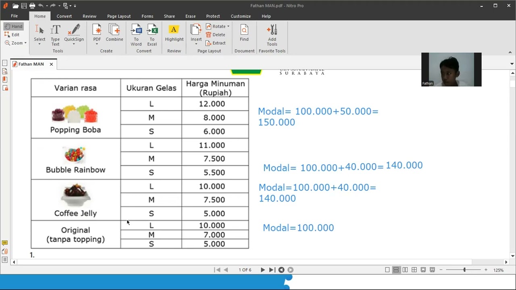Expand Redo history dropdown arrow
The height and width of the screenshot is (290, 516).
point(58,6)
